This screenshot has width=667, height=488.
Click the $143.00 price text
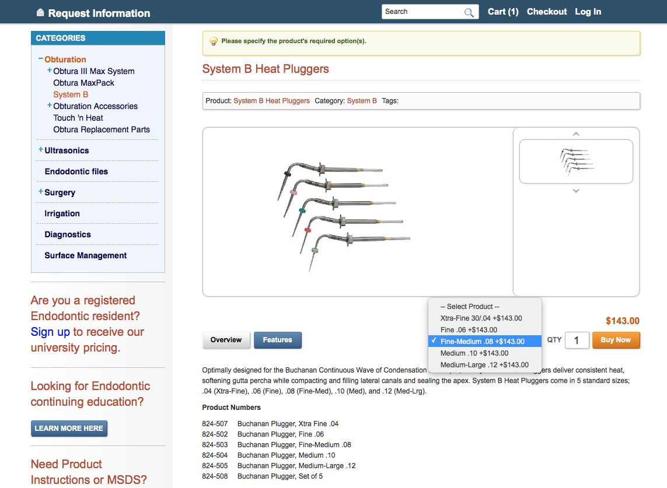click(622, 321)
